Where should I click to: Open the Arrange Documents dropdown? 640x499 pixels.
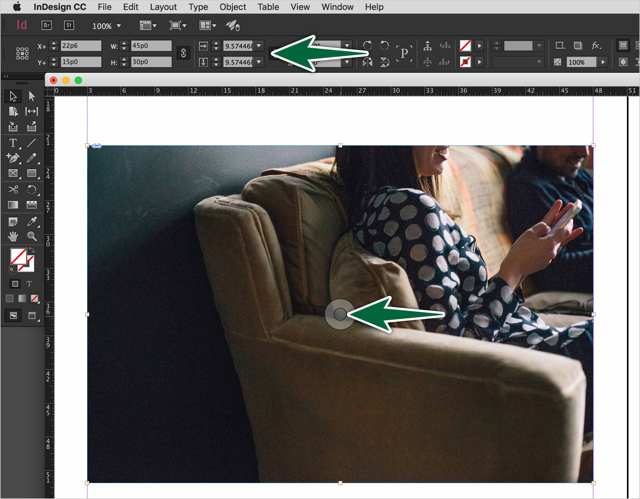tap(208, 25)
